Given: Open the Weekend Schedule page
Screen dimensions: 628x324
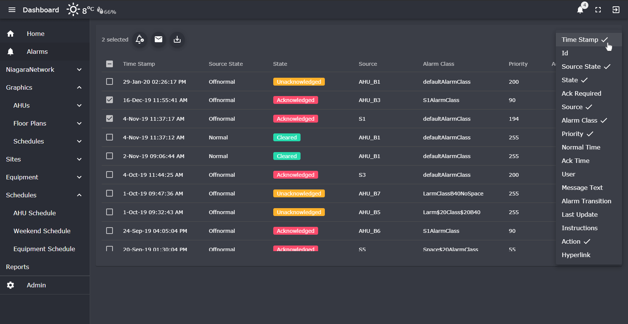Looking at the screenshot, I should 42,231.
